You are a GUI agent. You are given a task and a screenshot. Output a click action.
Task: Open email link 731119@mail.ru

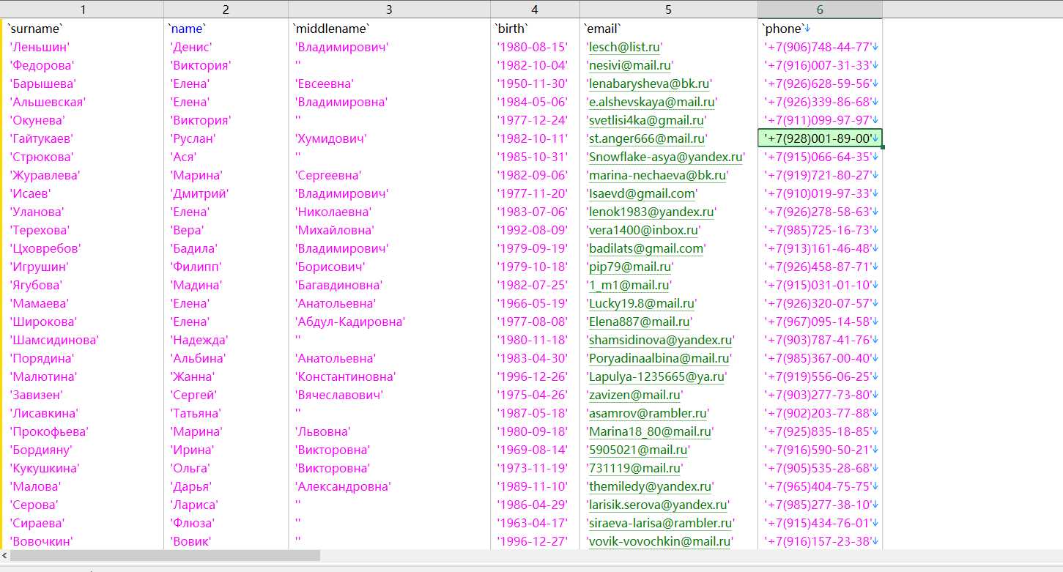(x=634, y=468)
